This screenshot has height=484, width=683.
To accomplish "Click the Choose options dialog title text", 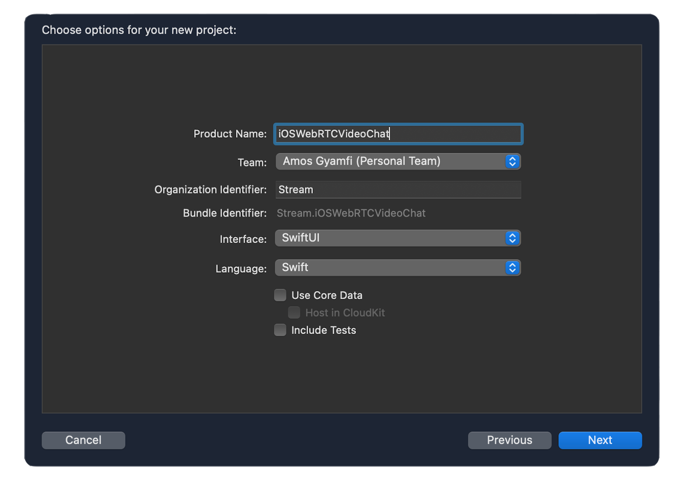I will click(139, 30).
